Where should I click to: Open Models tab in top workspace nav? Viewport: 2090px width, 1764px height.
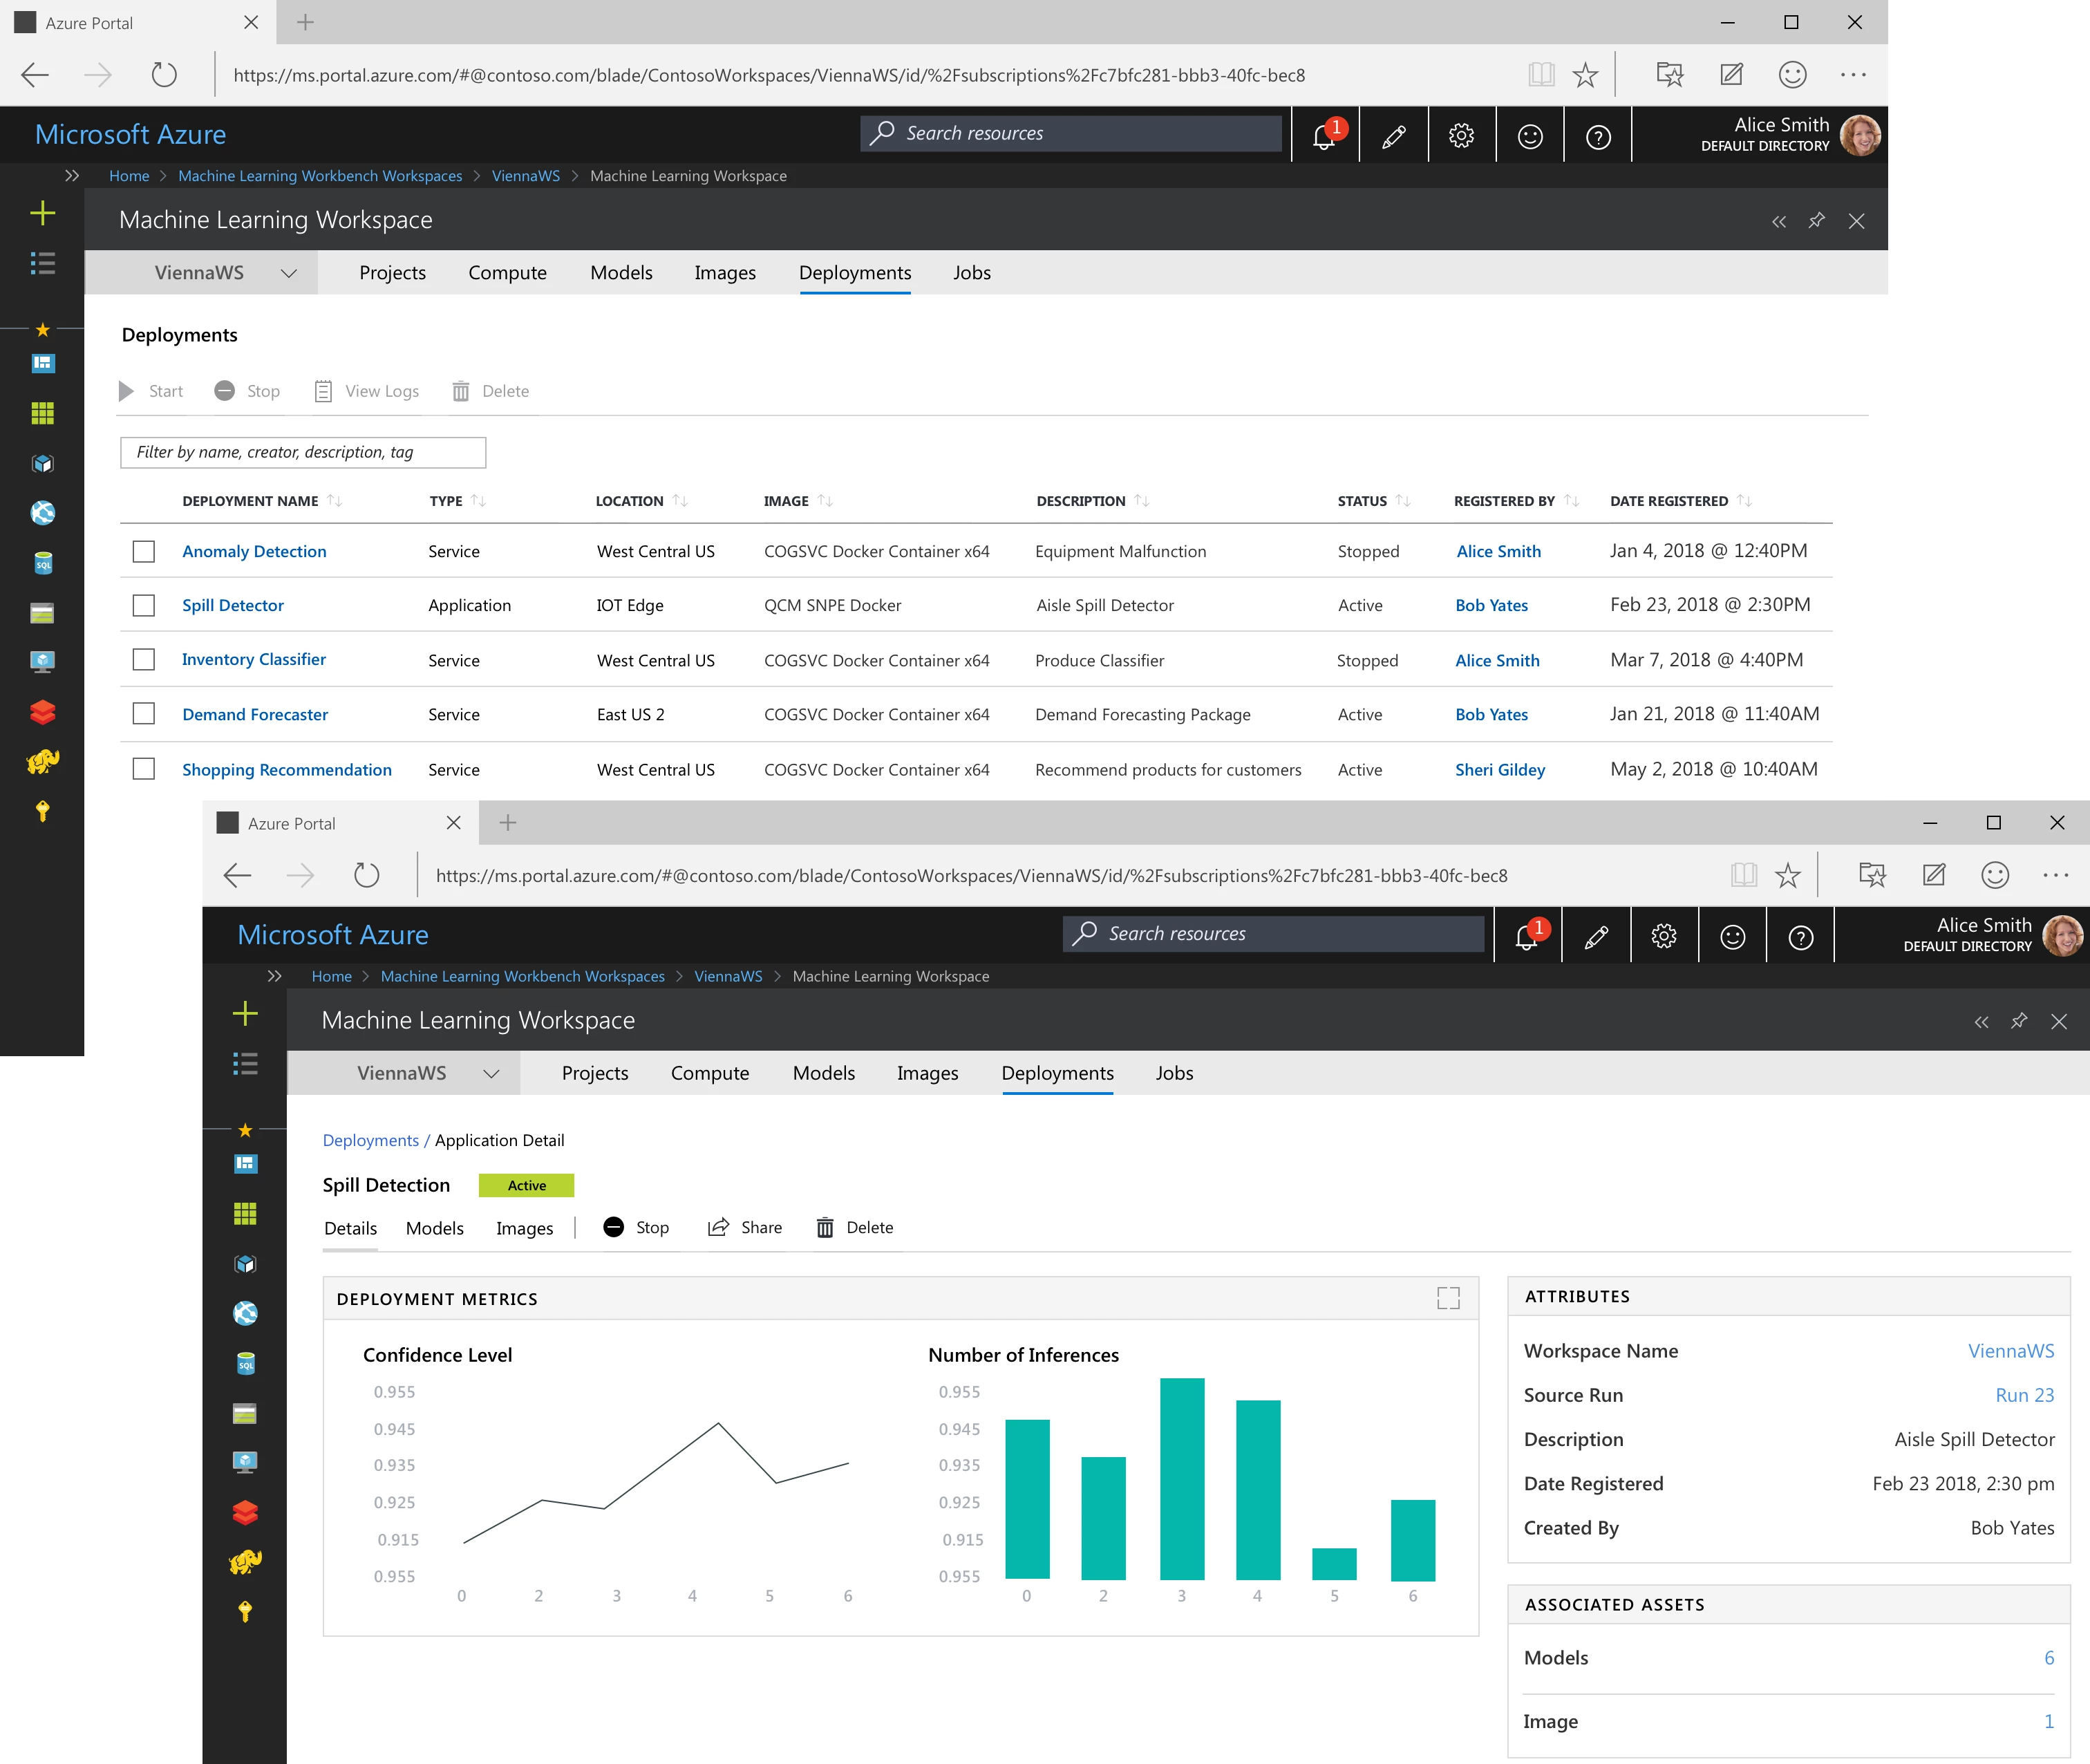pos(621,272)
